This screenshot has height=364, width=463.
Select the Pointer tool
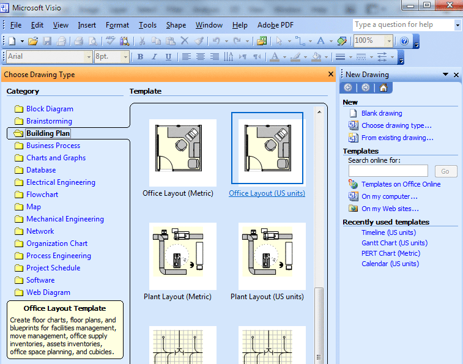click(279, 41)
